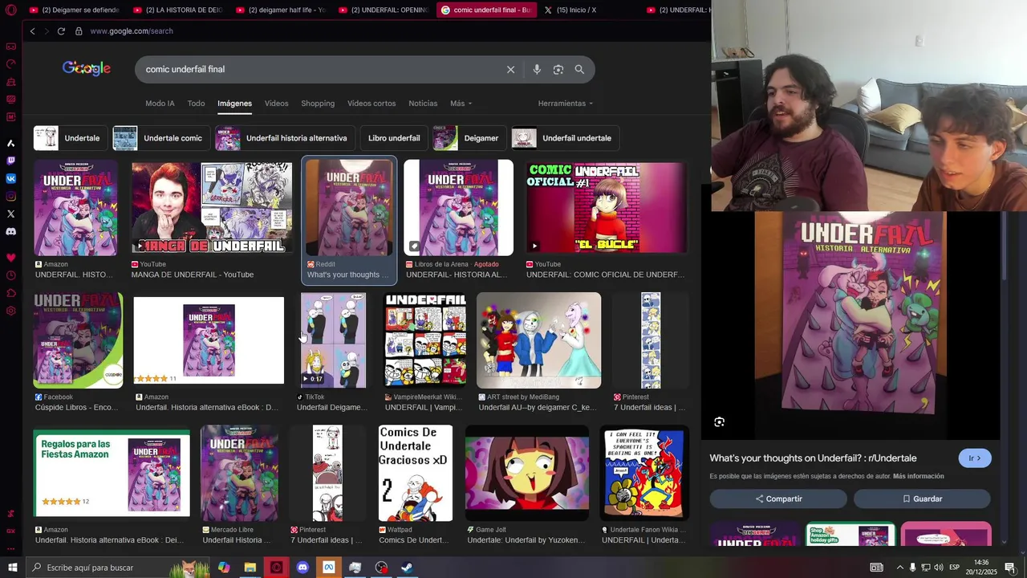
Task: Switch to the "Inicio / X" browser tab
Action: click(588, 10)
